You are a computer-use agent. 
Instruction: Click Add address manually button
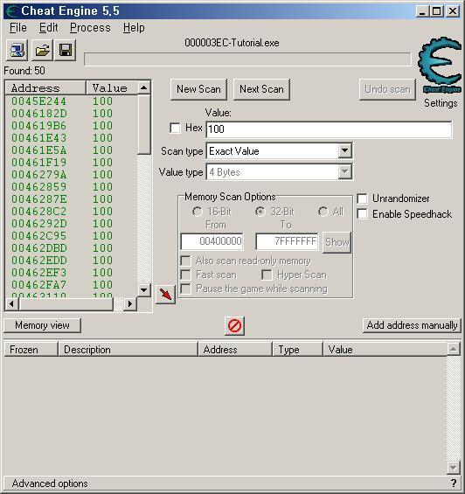click(x=412, y=325)
